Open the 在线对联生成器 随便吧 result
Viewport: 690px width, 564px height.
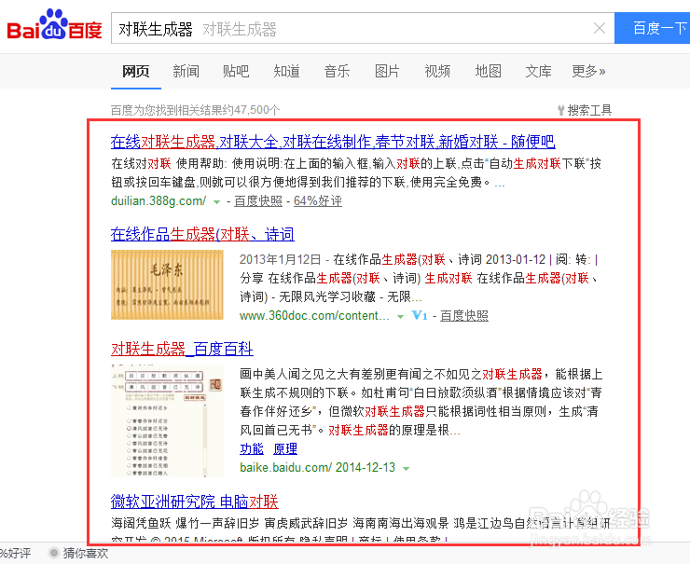point(333,142)
